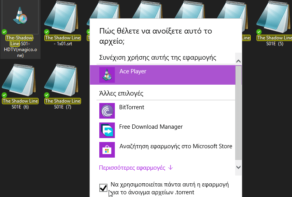The image size is (292, 197).
Task: Click the 'Άλλες επιλογές' heading
Action: pos(121,93)
